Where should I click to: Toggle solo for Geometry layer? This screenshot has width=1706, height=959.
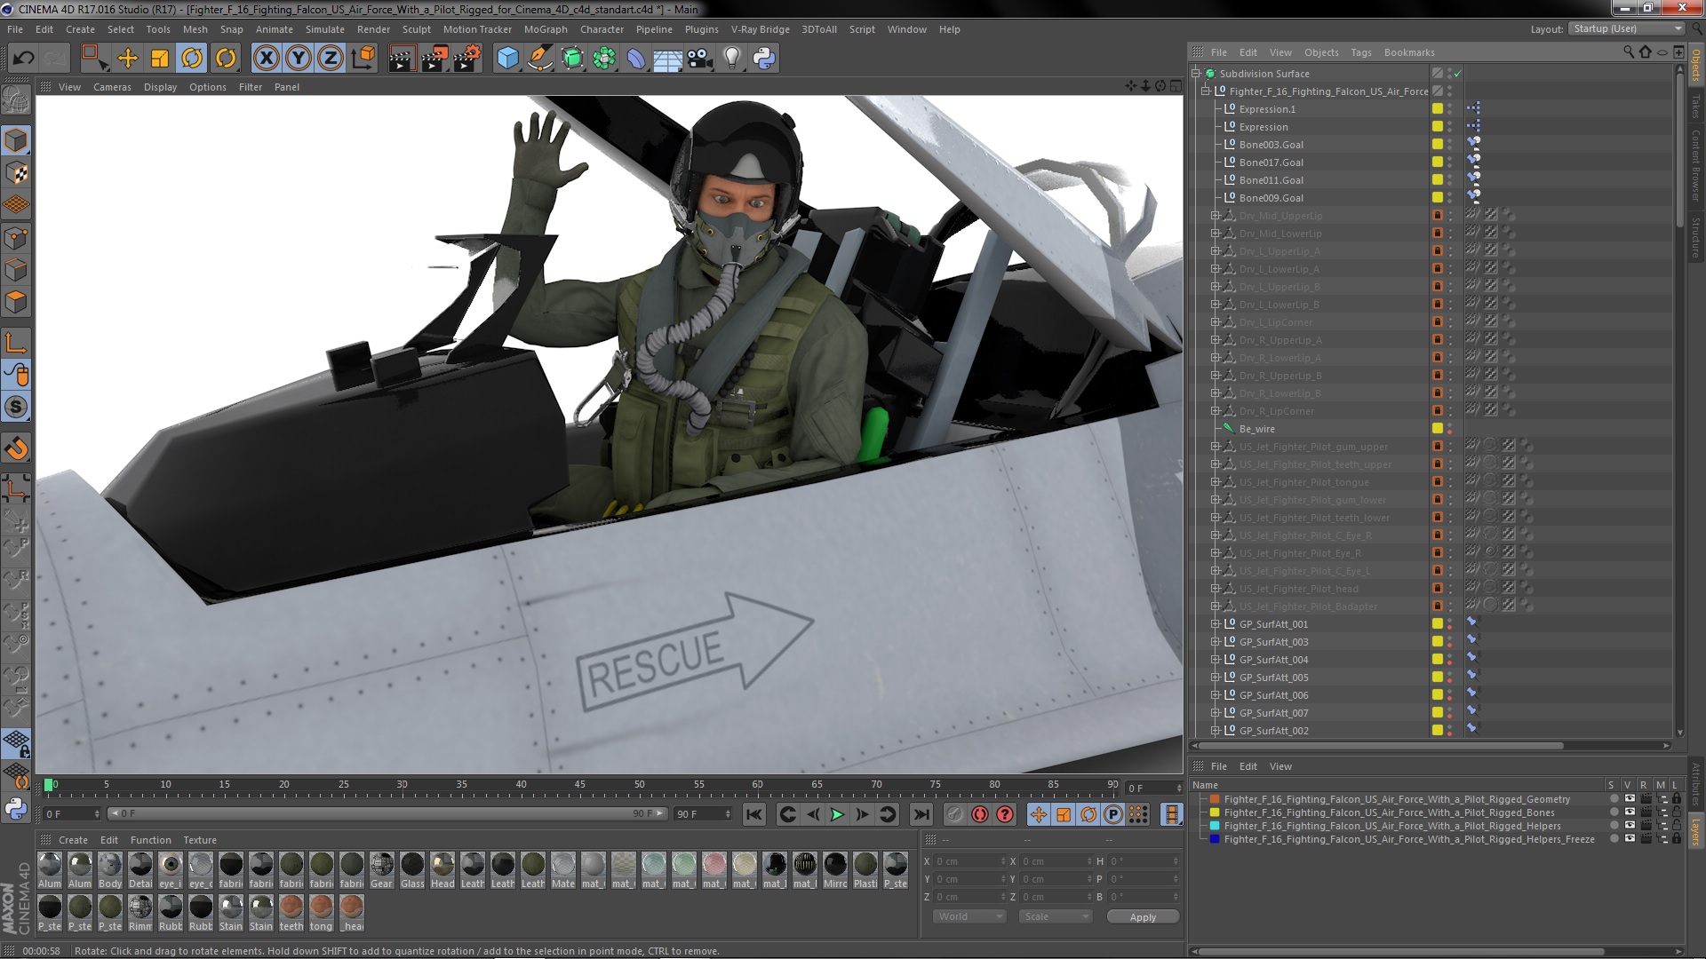pyautogui.click(x=1614, y=799)
